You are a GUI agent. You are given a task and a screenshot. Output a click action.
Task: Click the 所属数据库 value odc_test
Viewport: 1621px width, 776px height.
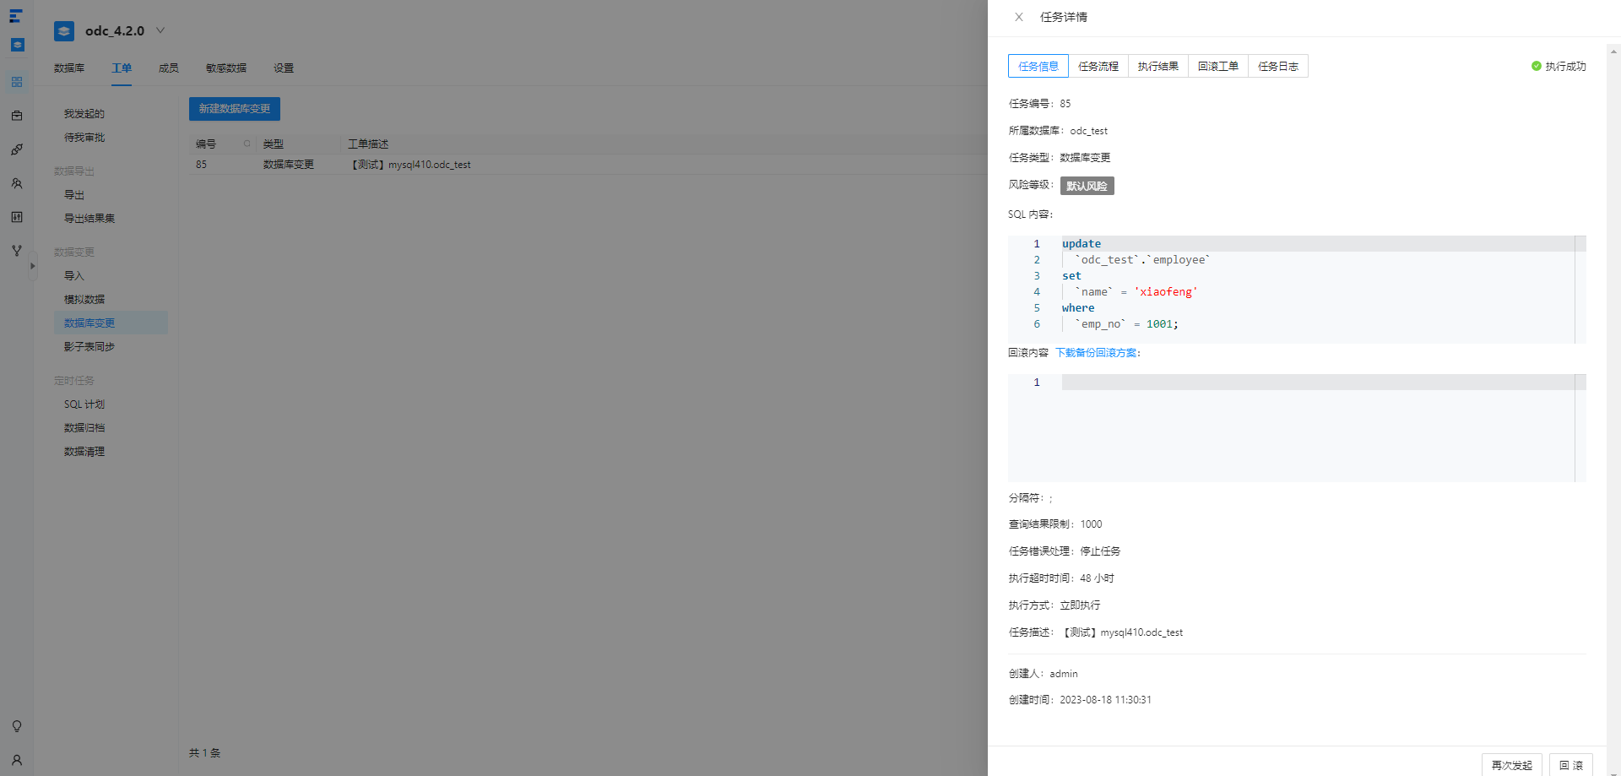click(x=1089, y=131)
